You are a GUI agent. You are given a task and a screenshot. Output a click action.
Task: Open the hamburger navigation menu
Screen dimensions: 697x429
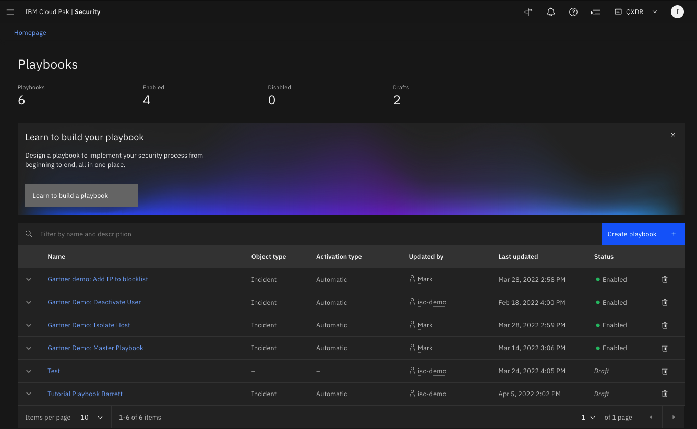click(x=10, y=12)
